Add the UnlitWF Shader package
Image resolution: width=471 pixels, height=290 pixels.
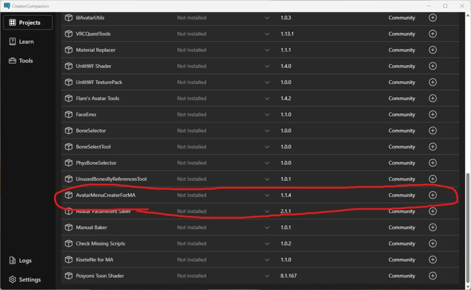tap(432, 66)
